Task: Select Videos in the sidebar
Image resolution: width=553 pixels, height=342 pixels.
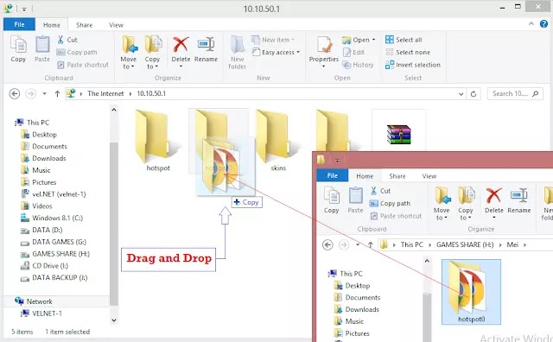Action: click(36, 206)
